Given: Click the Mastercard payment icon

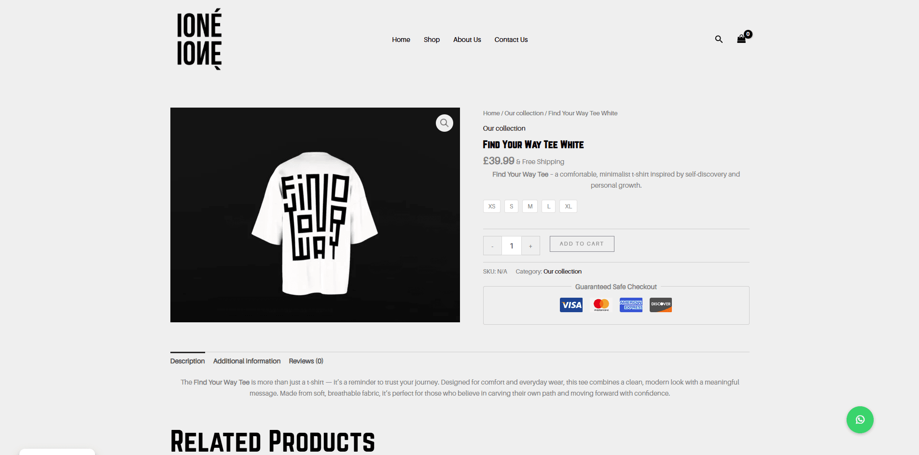Looking at the screenshot, I should (601, 305).
